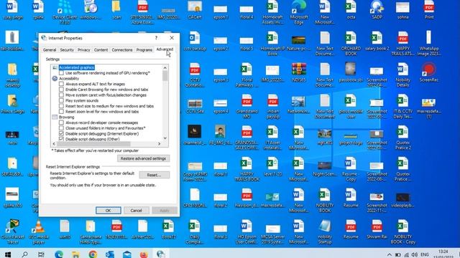Select the WhatsApp Image desktop file
Image resolution: width=460 pixels, height=258 pixels.
pyautogui.click(x=429, y=43)
